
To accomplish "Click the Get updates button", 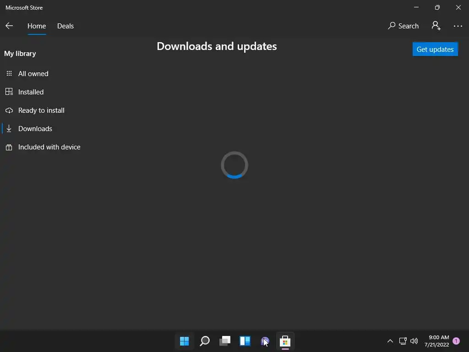I will [435, 49].
